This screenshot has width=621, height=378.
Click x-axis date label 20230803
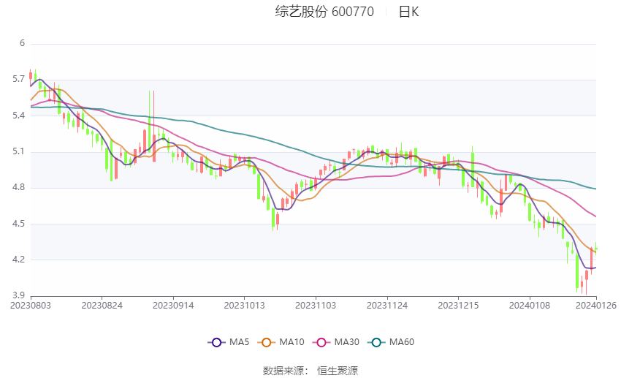point(31,306)
